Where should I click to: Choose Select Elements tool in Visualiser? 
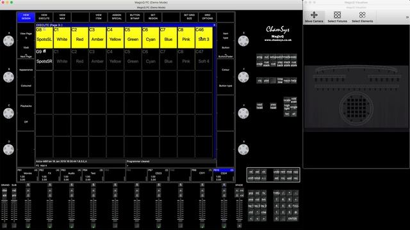tap(362, 17)
